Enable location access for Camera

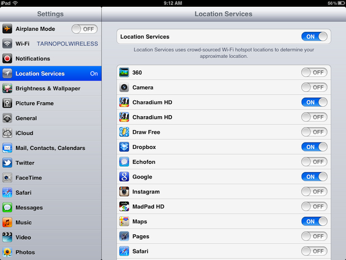tap(314, 87)
